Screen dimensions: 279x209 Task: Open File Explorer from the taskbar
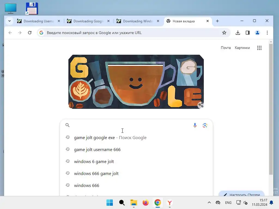[x=134, y=202]
